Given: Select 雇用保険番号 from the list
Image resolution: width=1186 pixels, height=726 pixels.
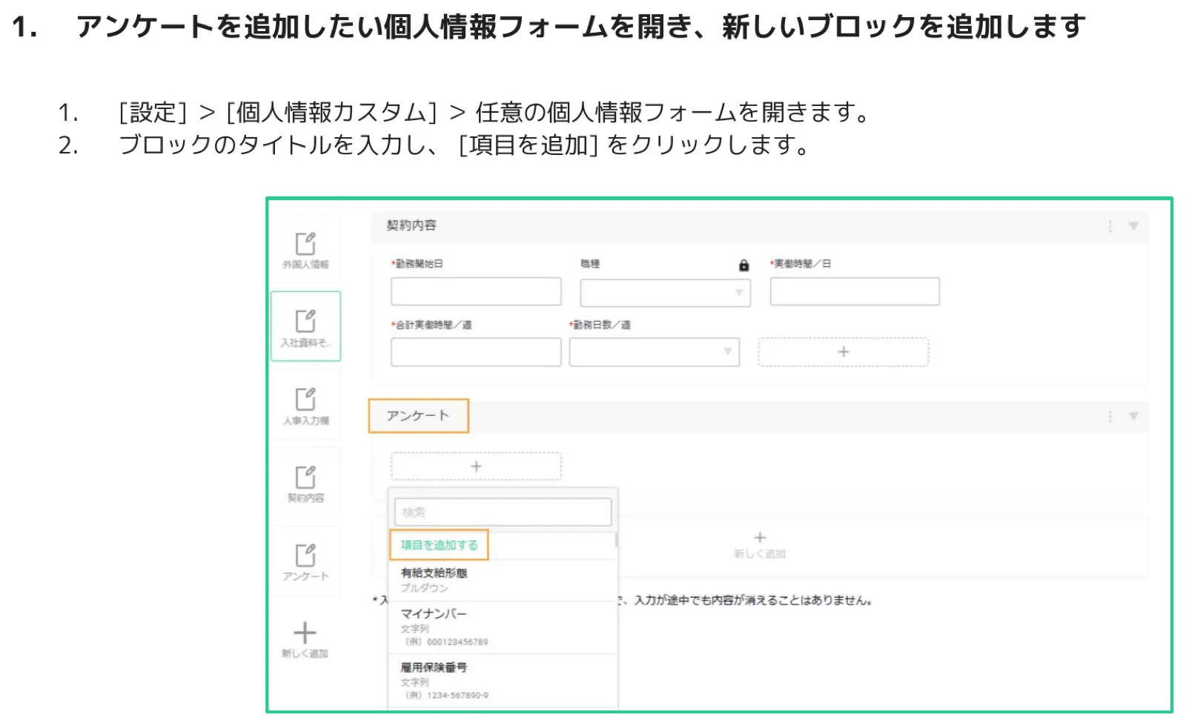Looking at the screenshot, I should [502, 681].
